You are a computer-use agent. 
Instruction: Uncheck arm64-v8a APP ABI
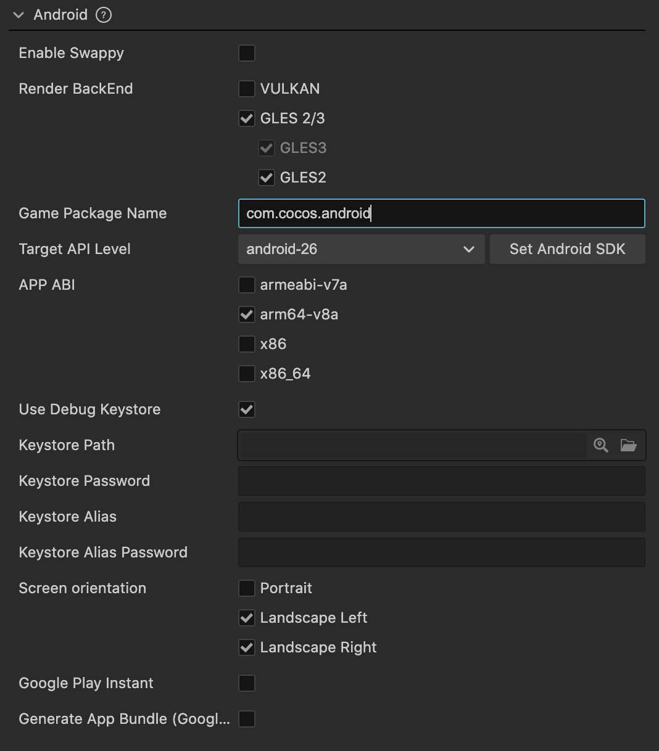point(247,314)
